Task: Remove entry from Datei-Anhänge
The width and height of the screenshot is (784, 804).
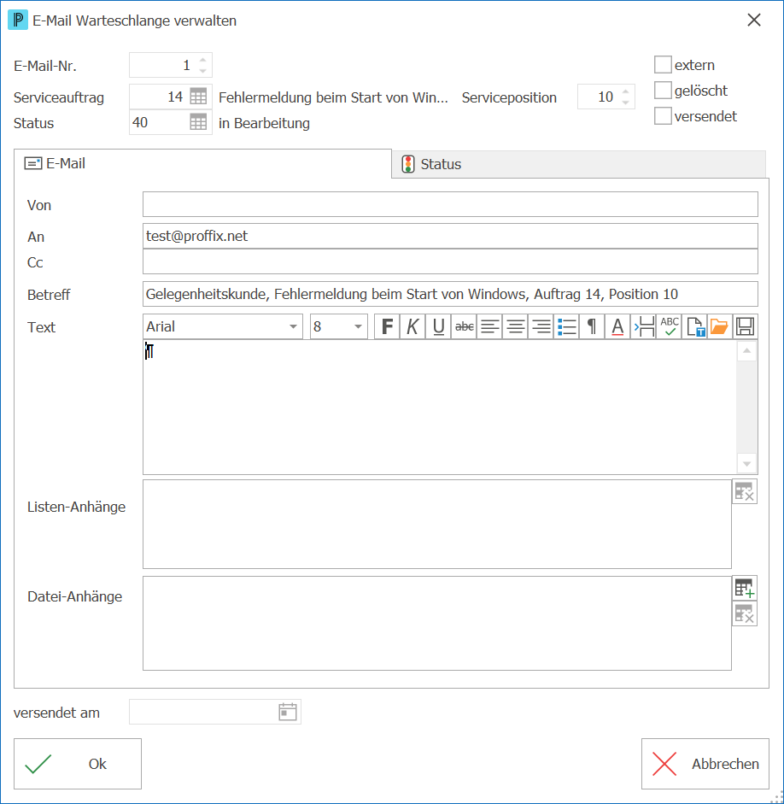Action: (745, 613)
